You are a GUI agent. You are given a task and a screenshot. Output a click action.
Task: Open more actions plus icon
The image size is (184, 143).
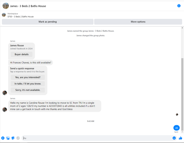[3, 138]
